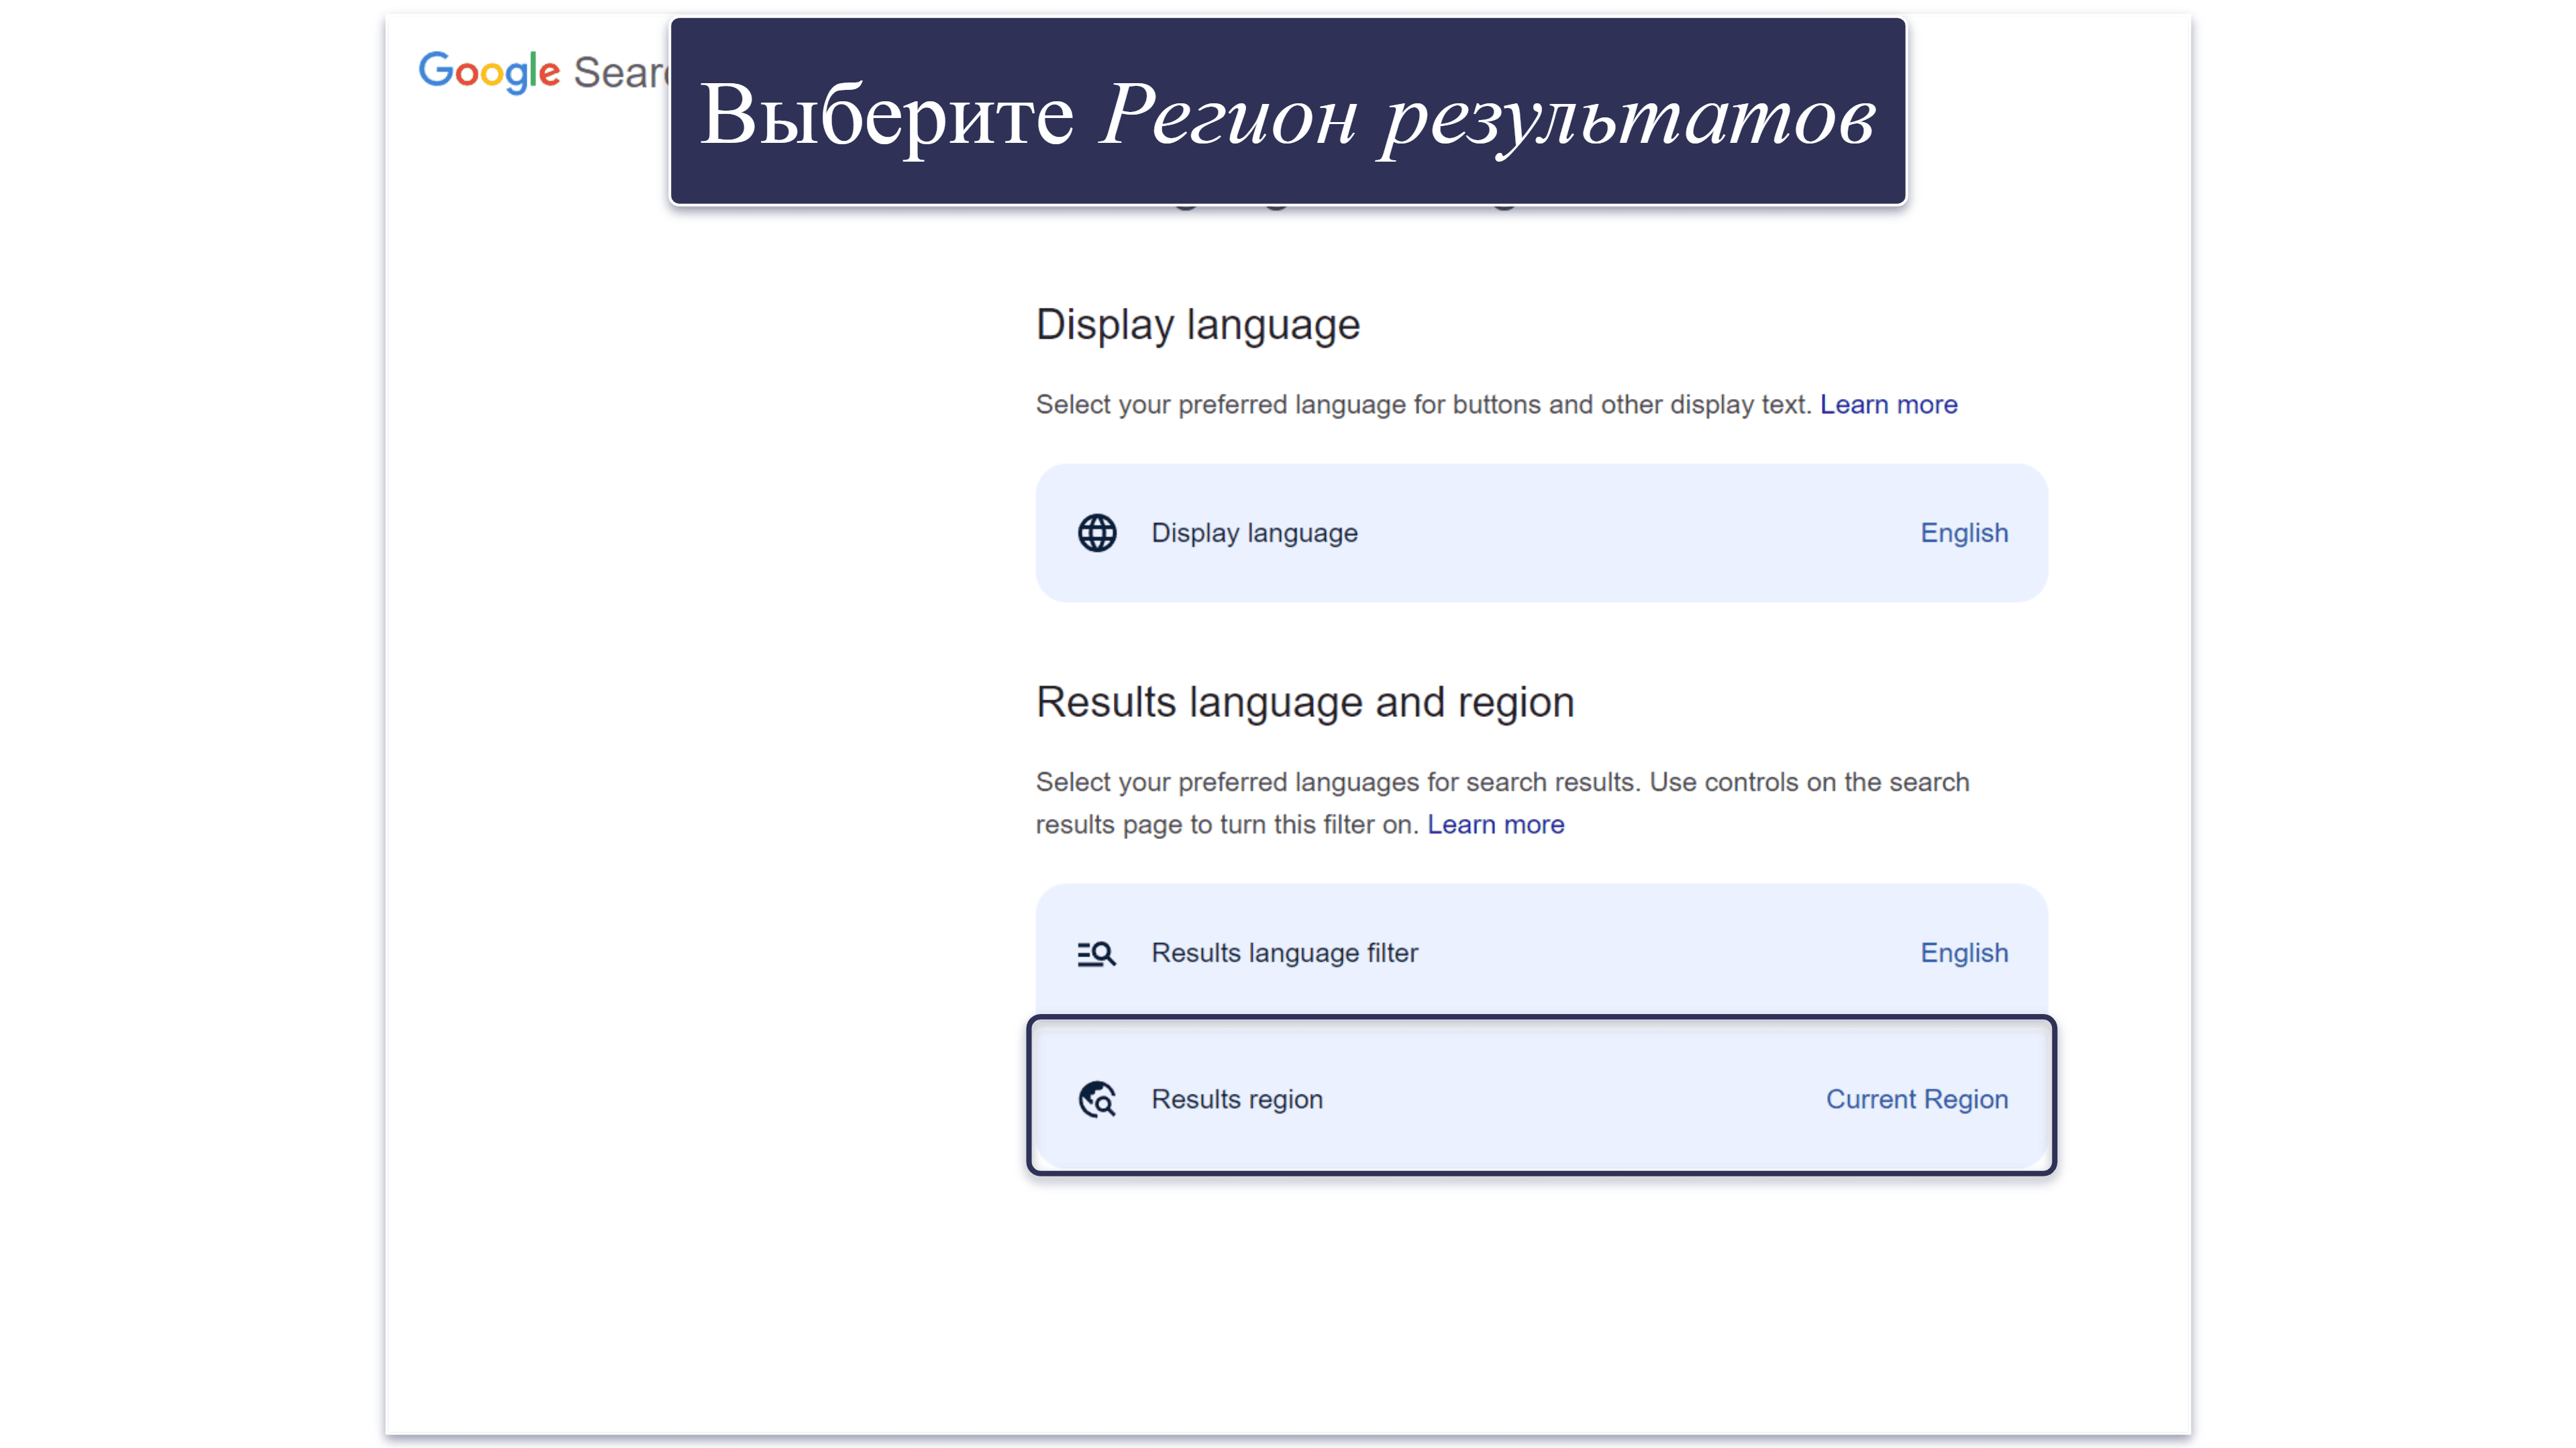
Task: Open the Results language filter row
Action: [1541, 951]
